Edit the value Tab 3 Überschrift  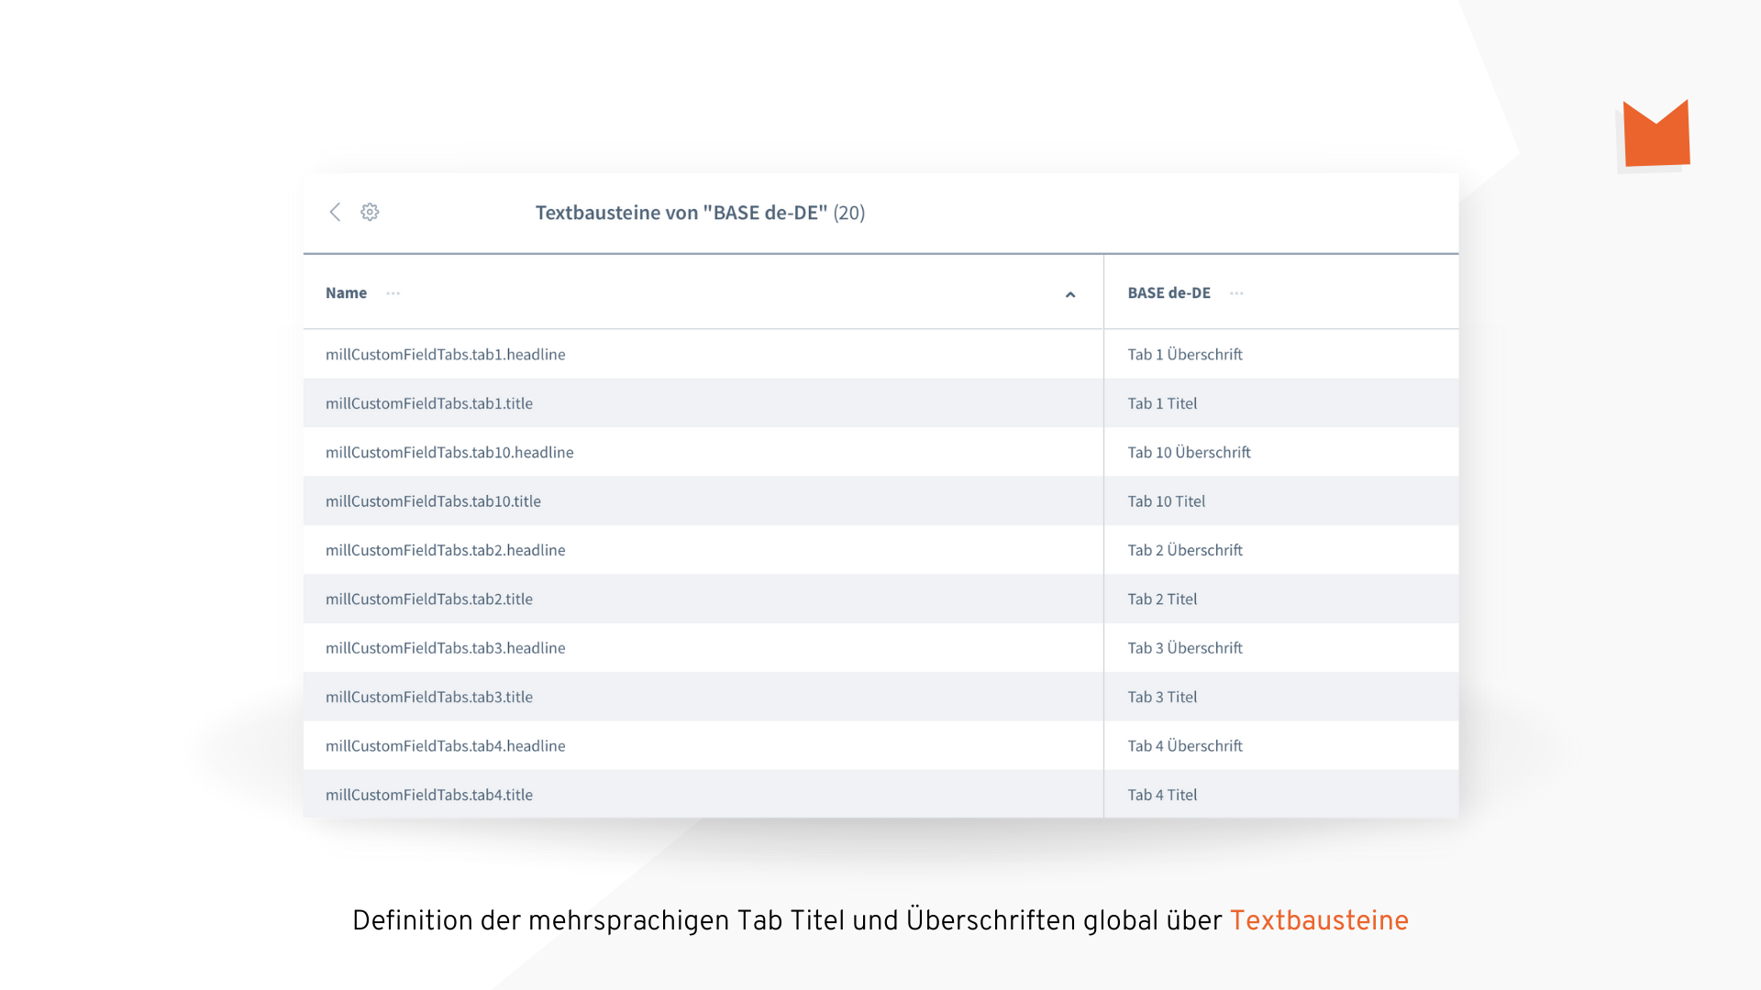point(1185,648)
